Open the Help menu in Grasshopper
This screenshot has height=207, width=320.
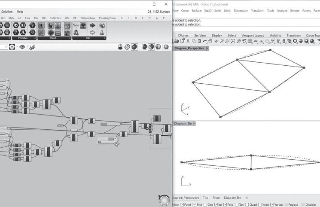click(20, 12)
